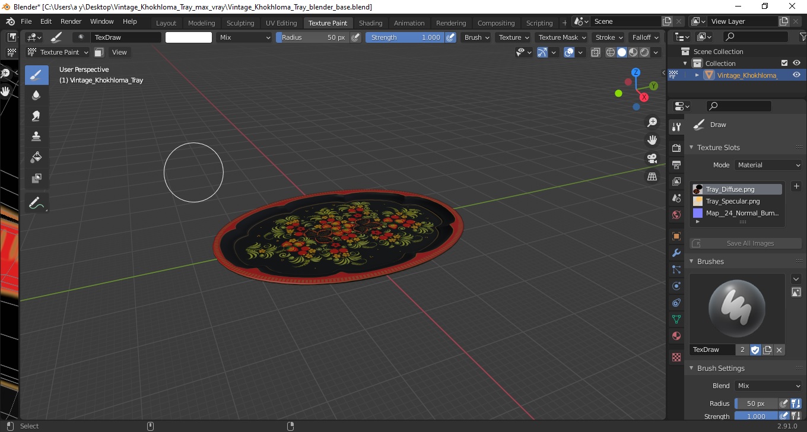The image size is (807, 432).
Task: Select the Clone stamp tool
Action: (x=37, y=136)
